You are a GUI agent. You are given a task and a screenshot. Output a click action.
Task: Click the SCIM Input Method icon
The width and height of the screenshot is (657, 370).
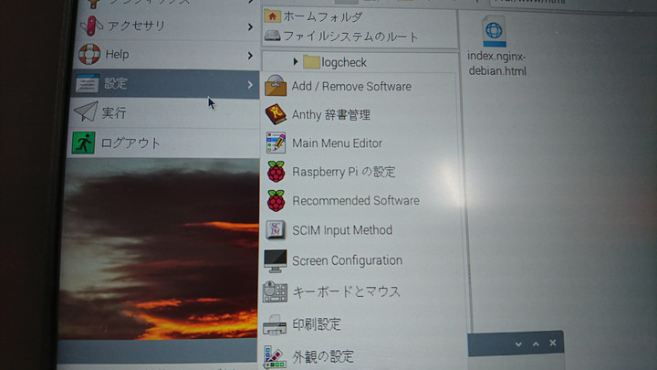[276, 230]
